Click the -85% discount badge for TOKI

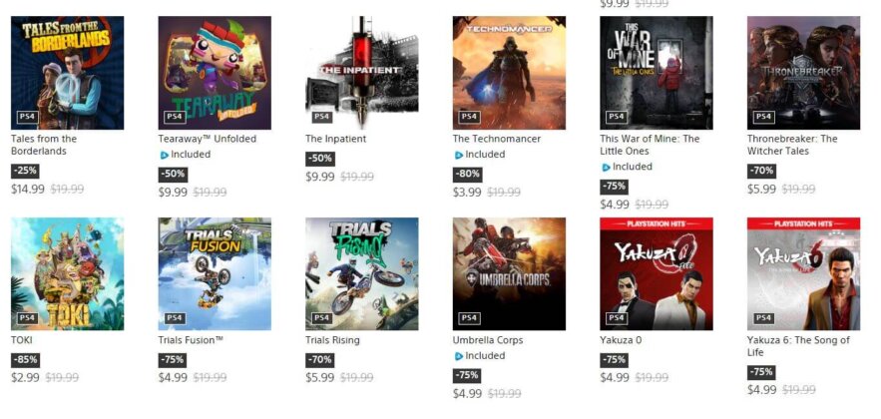pos(25,360)
